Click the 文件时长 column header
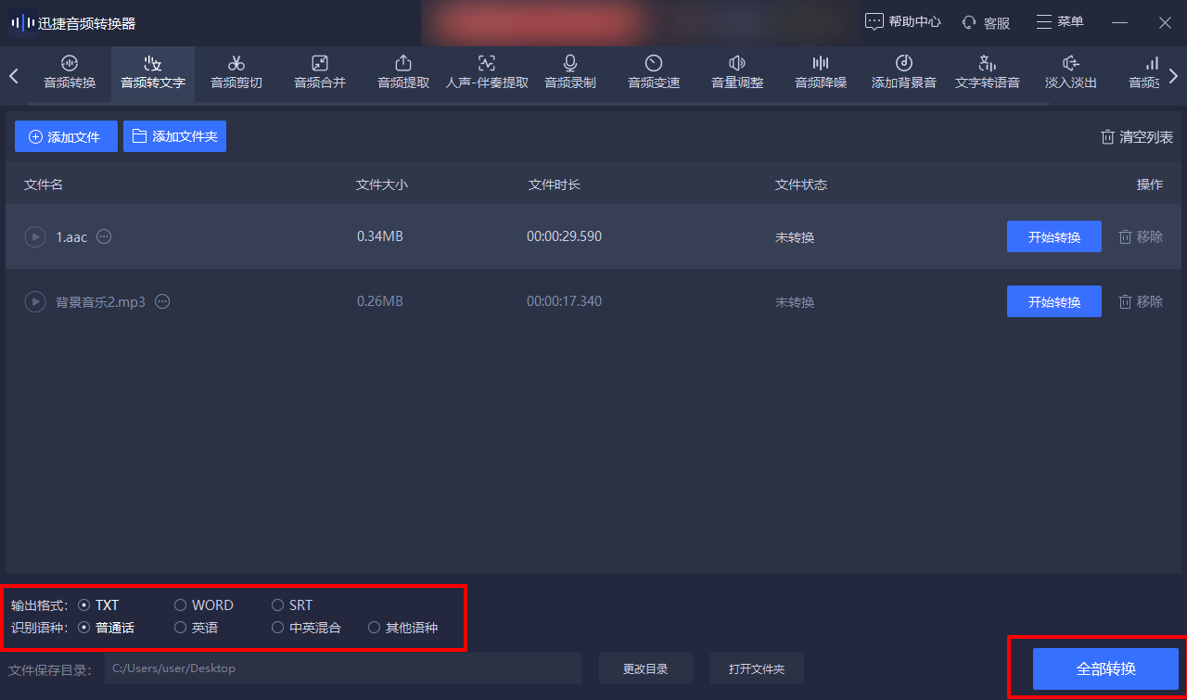 [555, 185]
